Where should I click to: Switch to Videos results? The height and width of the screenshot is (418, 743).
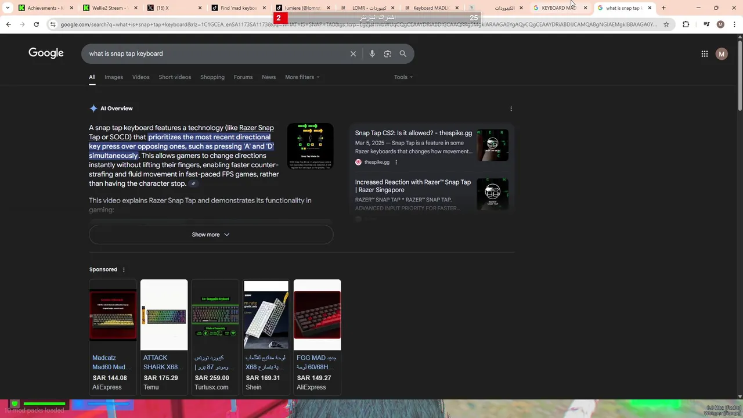140,77
